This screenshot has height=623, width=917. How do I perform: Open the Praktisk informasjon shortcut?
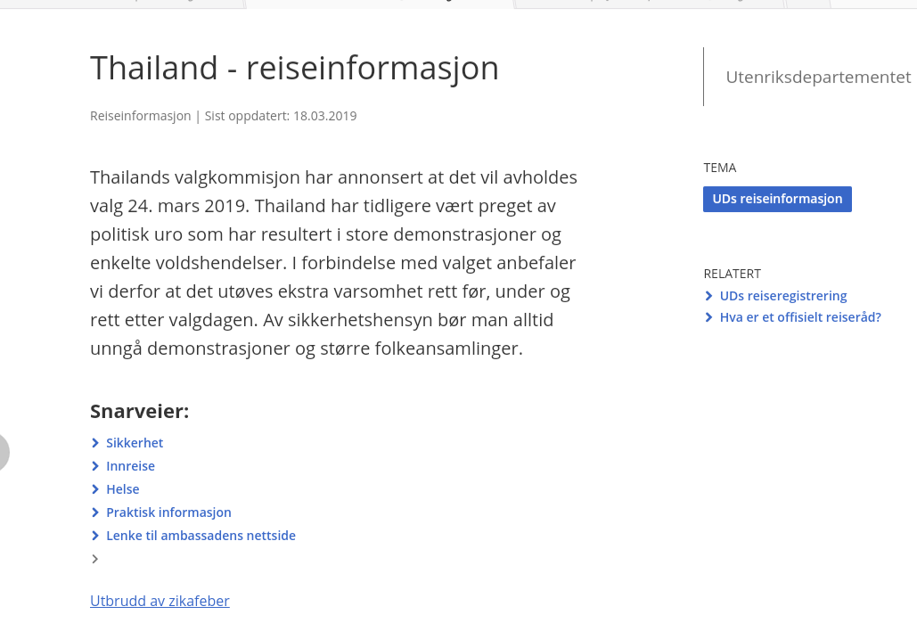[168, 512]
